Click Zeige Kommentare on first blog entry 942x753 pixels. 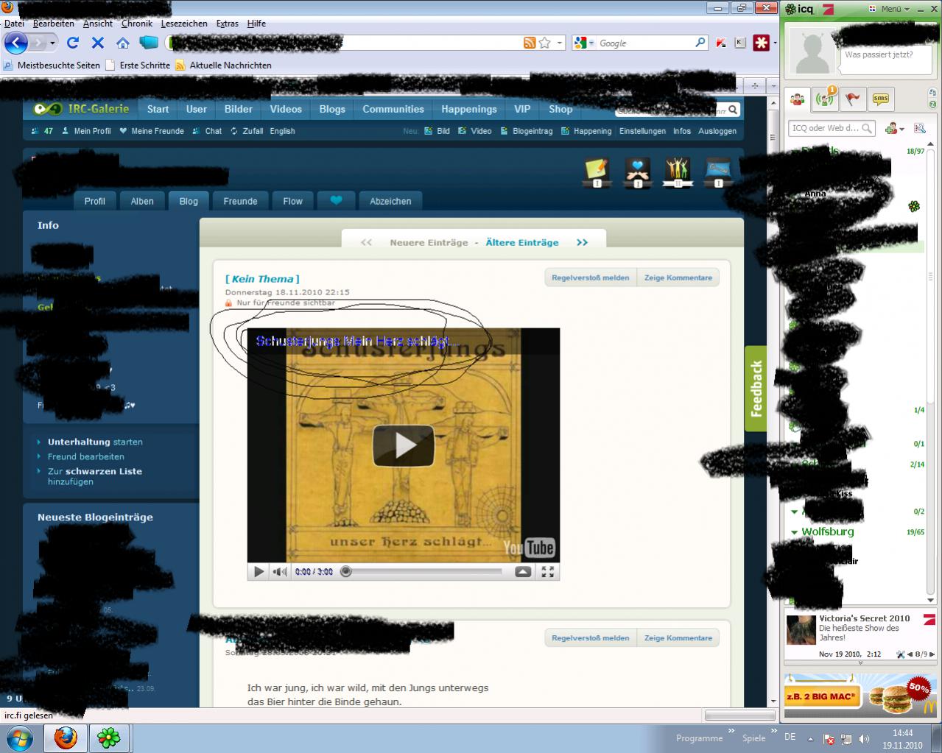point(678,277)
